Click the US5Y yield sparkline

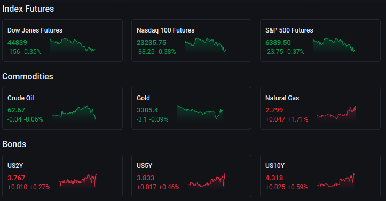pyautogui.click(x=207, y=181)
